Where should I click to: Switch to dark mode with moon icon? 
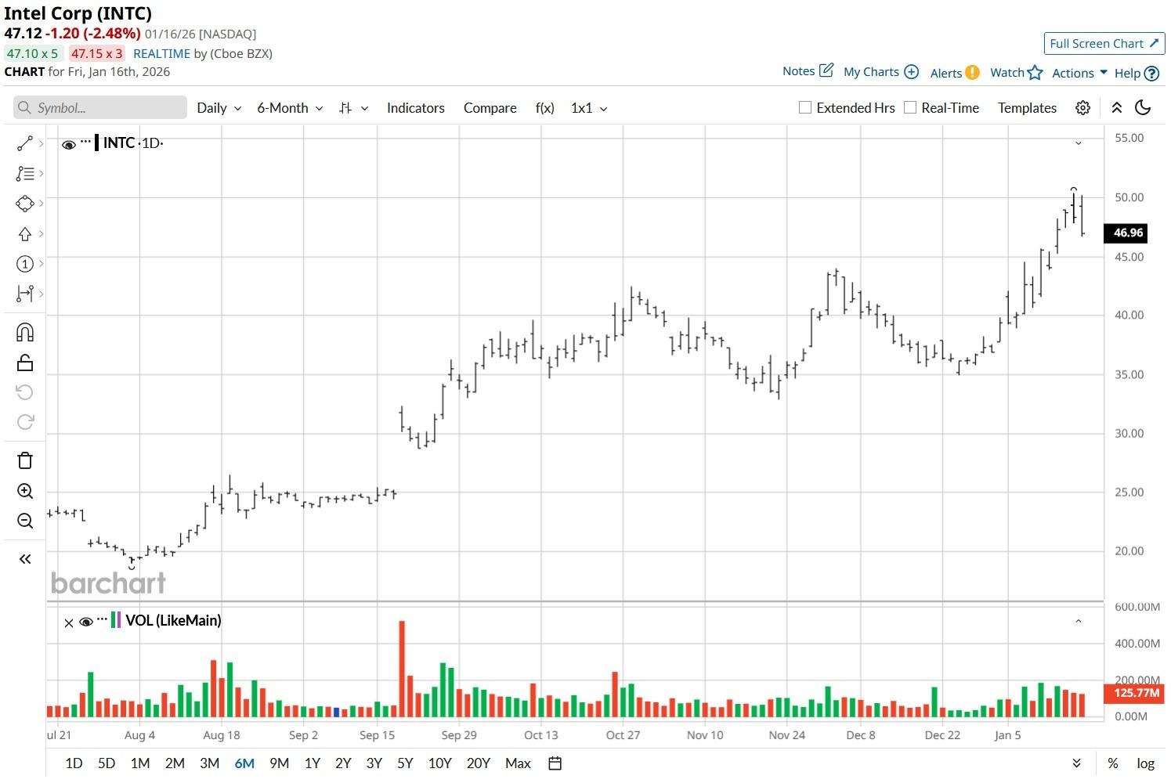click(x=1143, y=108)
